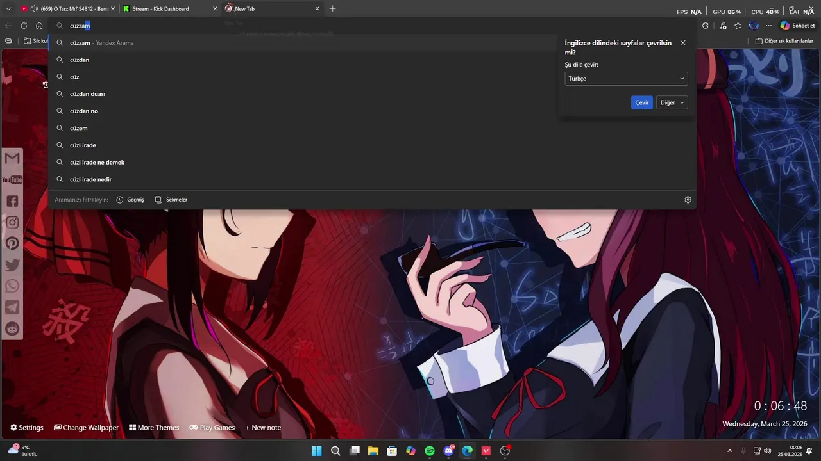Open the Instagram sidebar shortcut

coord(12,222)
